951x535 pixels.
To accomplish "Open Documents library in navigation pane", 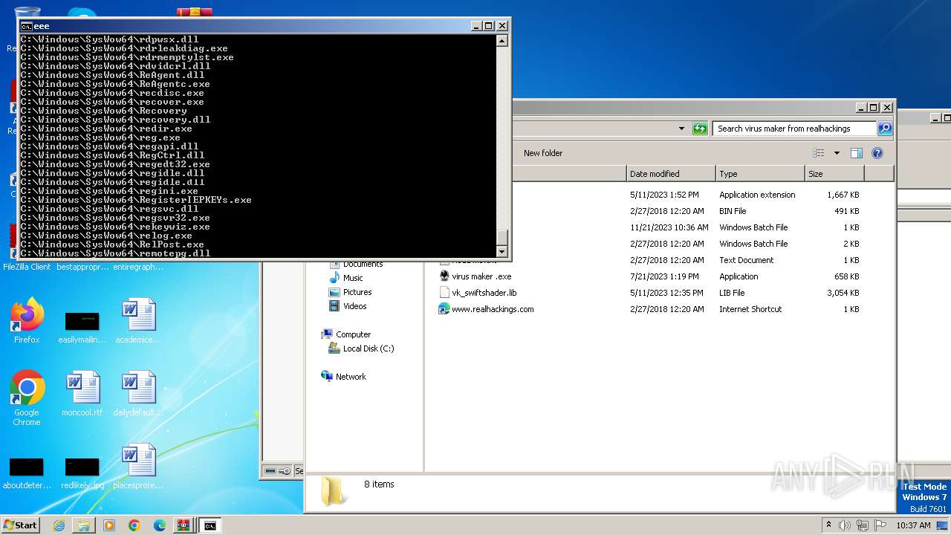I will pyautogui.click(x=363, y=264).
